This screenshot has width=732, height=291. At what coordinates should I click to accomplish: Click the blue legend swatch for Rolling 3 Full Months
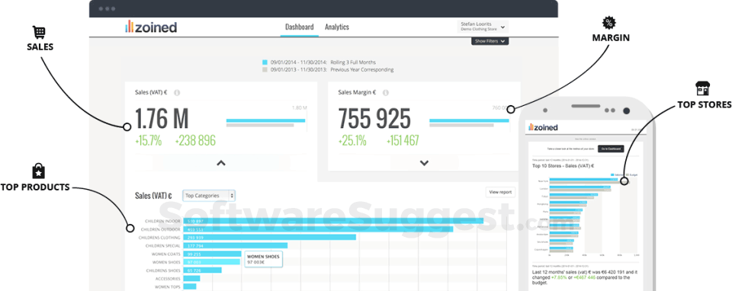click(265, 62)
